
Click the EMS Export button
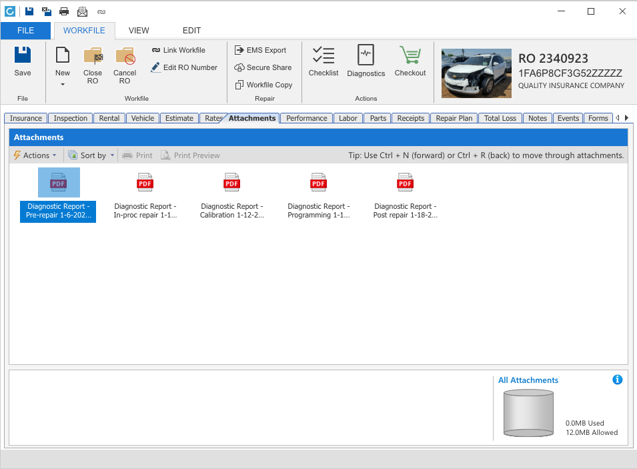(260, 50)
